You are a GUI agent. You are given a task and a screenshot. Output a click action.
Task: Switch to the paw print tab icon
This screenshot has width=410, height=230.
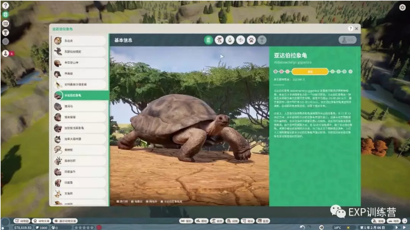[252, 40]
